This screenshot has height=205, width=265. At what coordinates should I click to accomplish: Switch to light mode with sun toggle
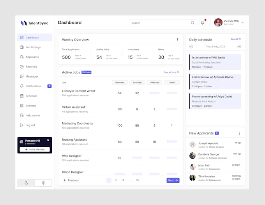[43, 182]
